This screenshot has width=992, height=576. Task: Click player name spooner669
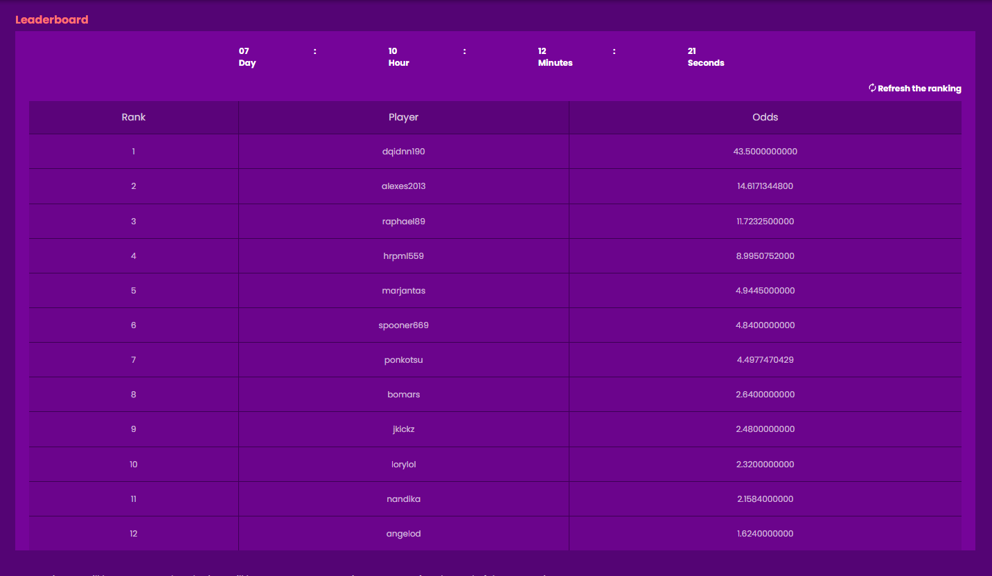tap(403, 325)
